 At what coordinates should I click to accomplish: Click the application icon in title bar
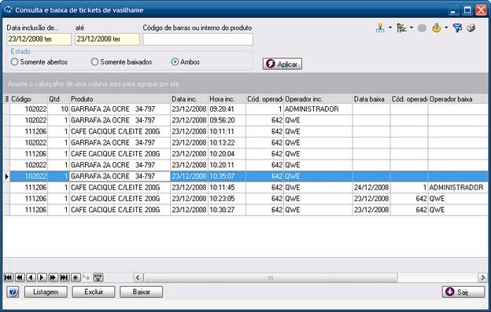coord(8,9)
